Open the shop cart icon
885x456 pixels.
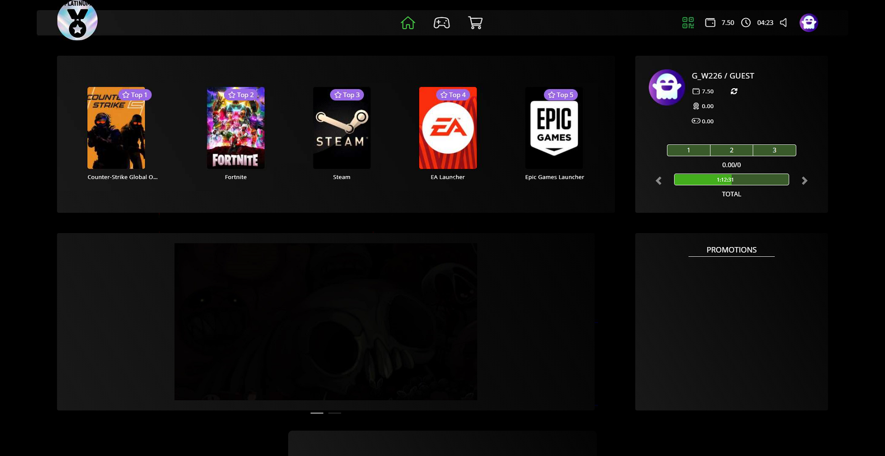[x=475, y=23]
